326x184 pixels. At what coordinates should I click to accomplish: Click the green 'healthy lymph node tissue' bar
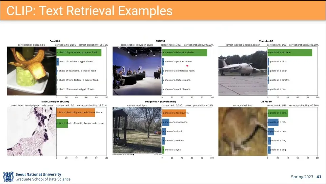coord(62,123)
